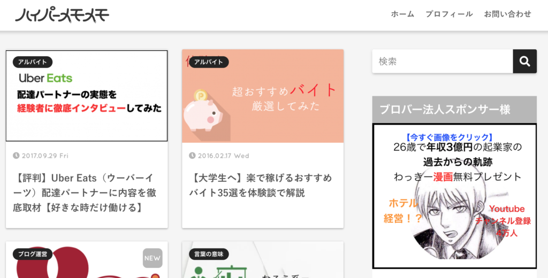Select the ブログ運営 category tag

click(x=33, y=254)
